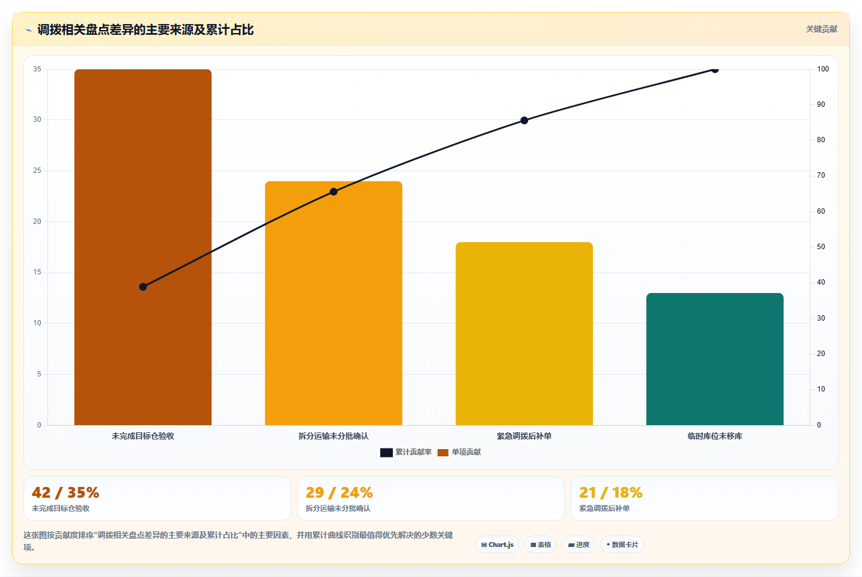
Task: Click the cumulative line point over the yellow bar
Action: [524, 121]
